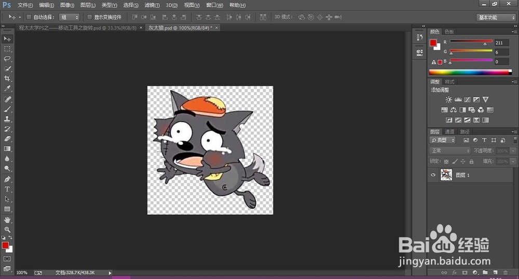Create a new group folder icon
Image resolution: width=519 pixels, height=279 pixels.
coord(485,272)
